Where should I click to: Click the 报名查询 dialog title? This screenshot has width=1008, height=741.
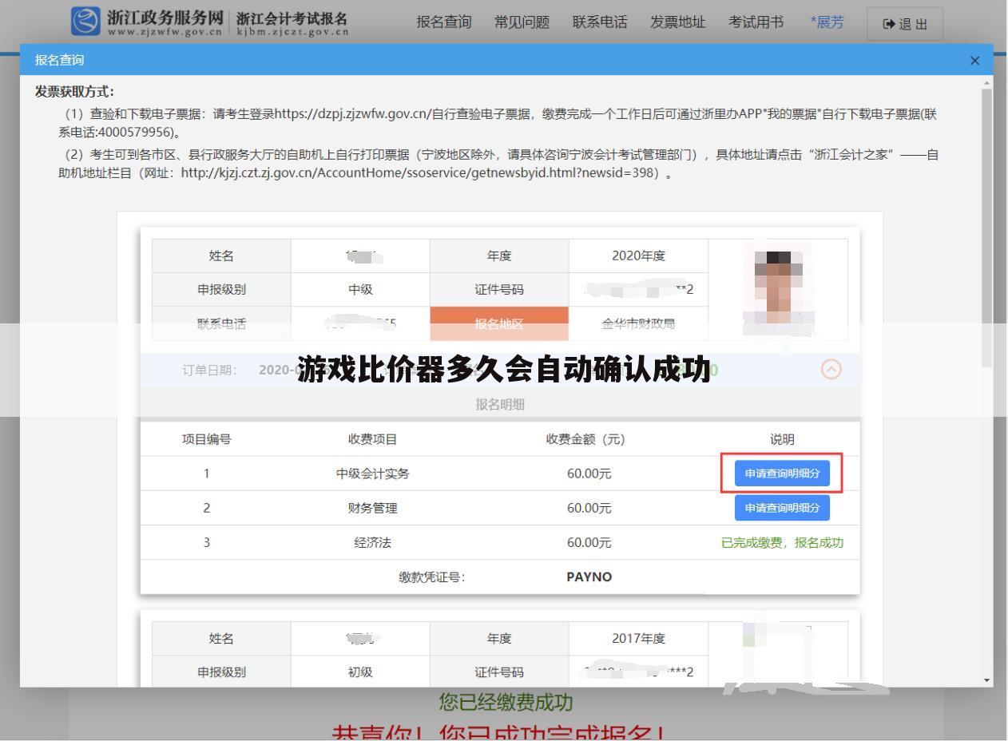tap(59, 60)
